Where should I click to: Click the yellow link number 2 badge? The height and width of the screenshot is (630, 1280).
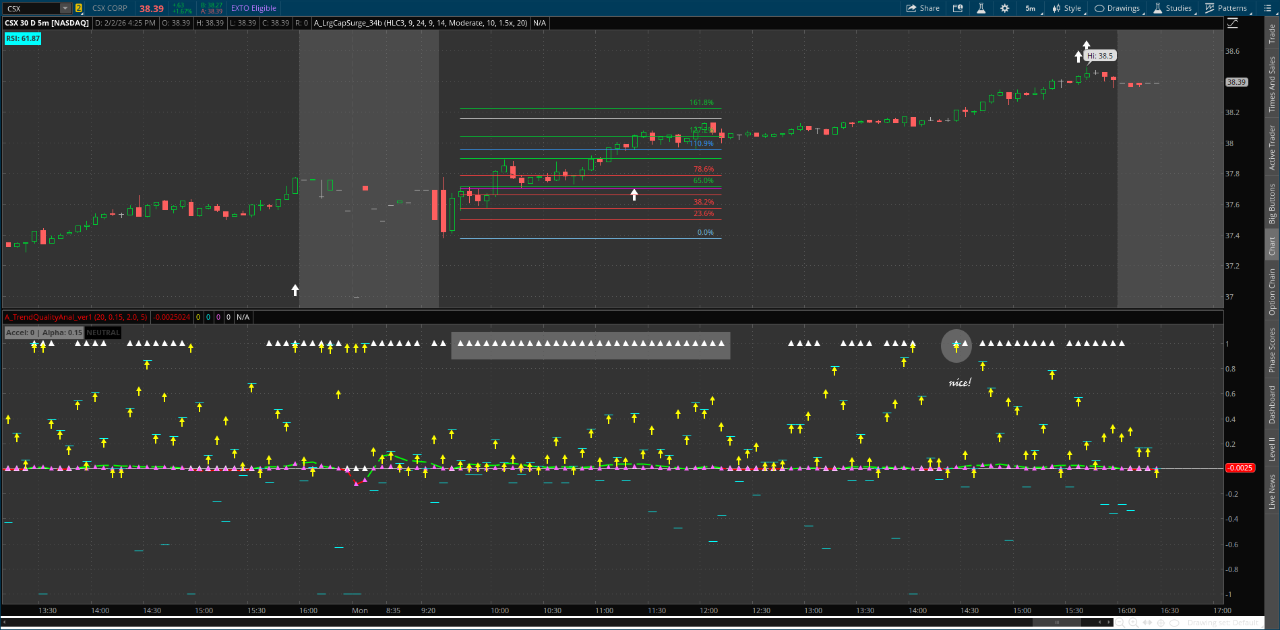(79, 8)
